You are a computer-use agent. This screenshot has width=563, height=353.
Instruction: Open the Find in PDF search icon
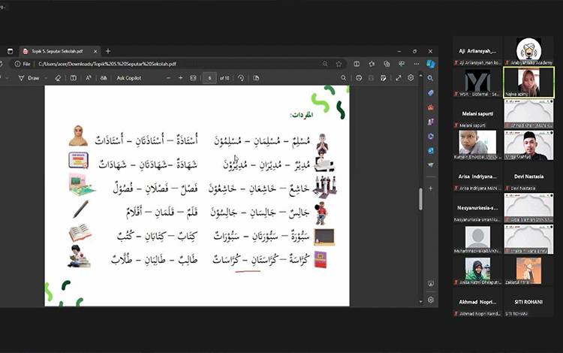[x=344, y=78]
